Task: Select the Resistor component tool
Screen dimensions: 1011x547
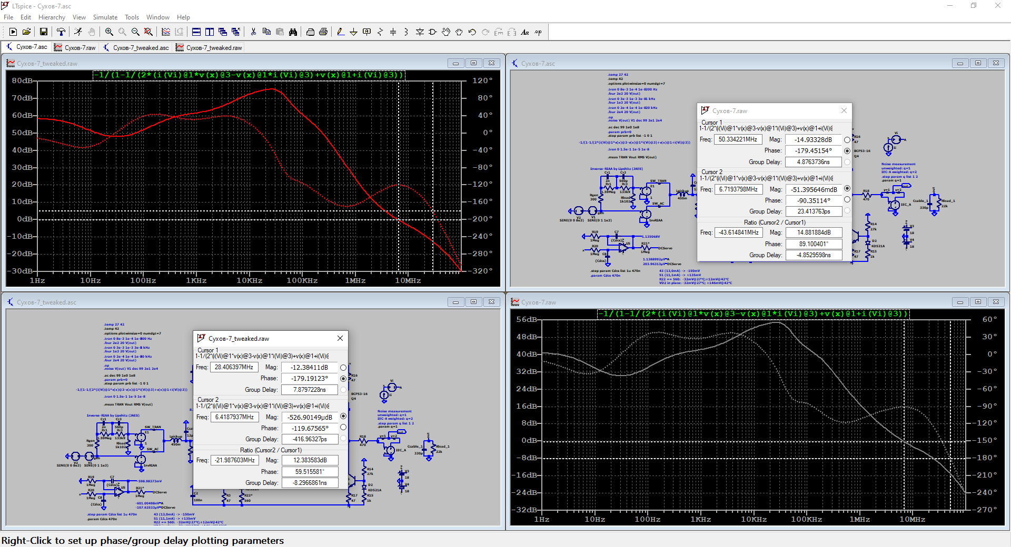Action: pyautogui.click(x=380, y=32)
